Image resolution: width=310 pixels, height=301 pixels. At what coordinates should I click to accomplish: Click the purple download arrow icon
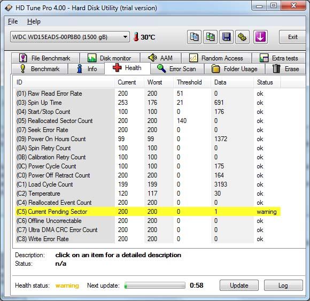(260, 37)
